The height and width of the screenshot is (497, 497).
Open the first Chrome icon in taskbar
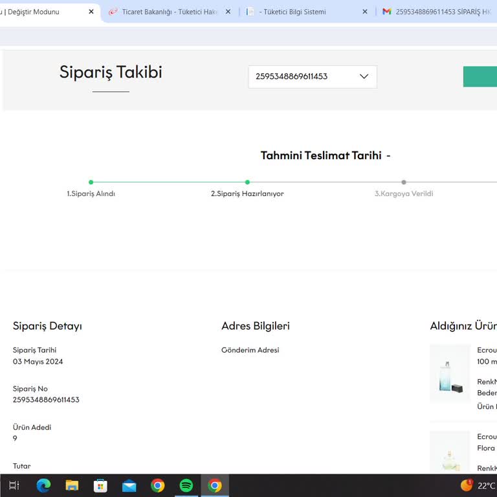(157, 485)
